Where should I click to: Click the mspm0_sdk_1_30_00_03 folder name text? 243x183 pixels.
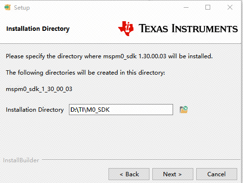[x=39, y=89]
